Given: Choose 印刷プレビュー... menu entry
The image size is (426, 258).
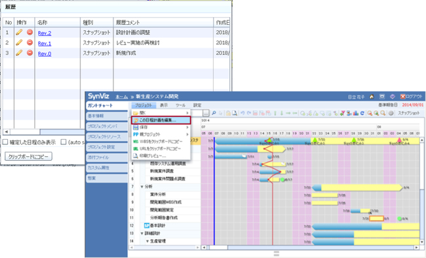Looking at the screenshot, I should (x=161, y=156).
